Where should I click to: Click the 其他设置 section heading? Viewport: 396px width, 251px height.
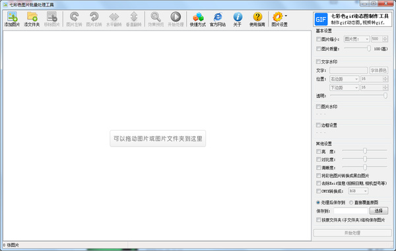click(324, 143)
